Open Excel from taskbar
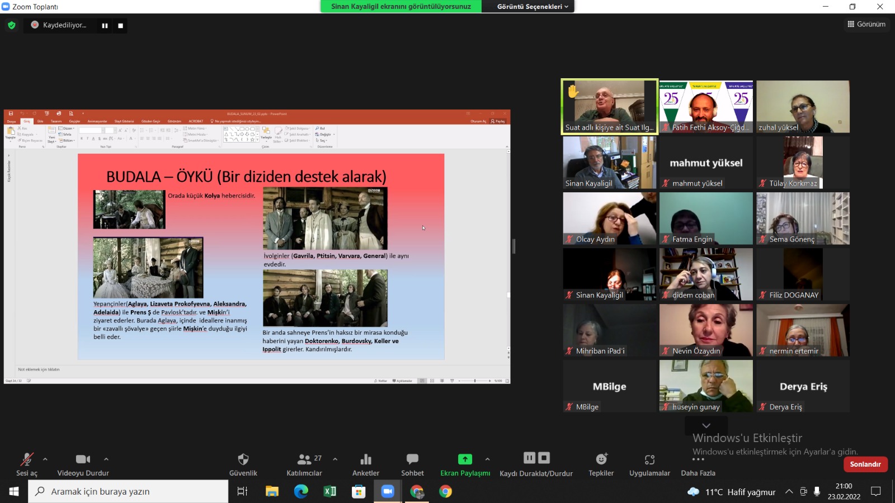 click(x=330, y=491)
